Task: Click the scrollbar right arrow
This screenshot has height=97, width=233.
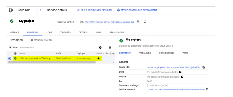Action: point(113,62)
